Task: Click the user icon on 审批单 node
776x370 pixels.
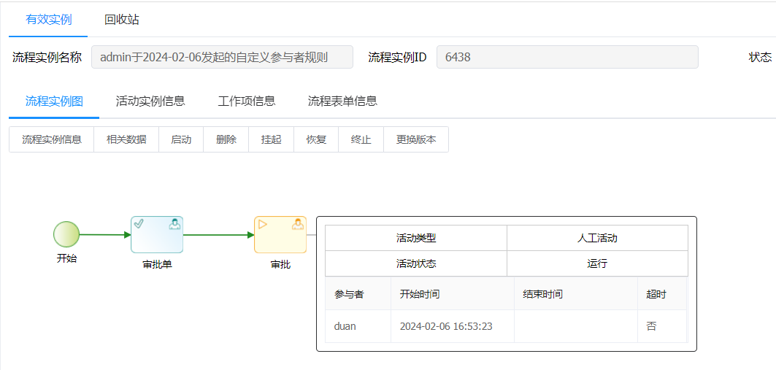Action: [x=174, y=223]
